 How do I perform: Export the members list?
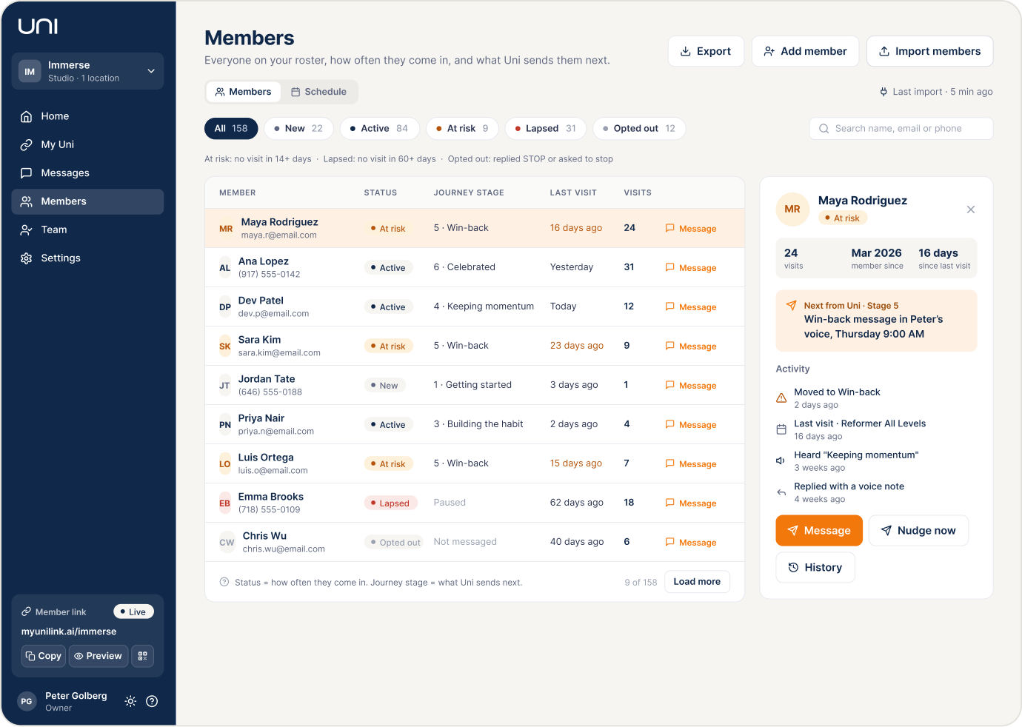706,51
